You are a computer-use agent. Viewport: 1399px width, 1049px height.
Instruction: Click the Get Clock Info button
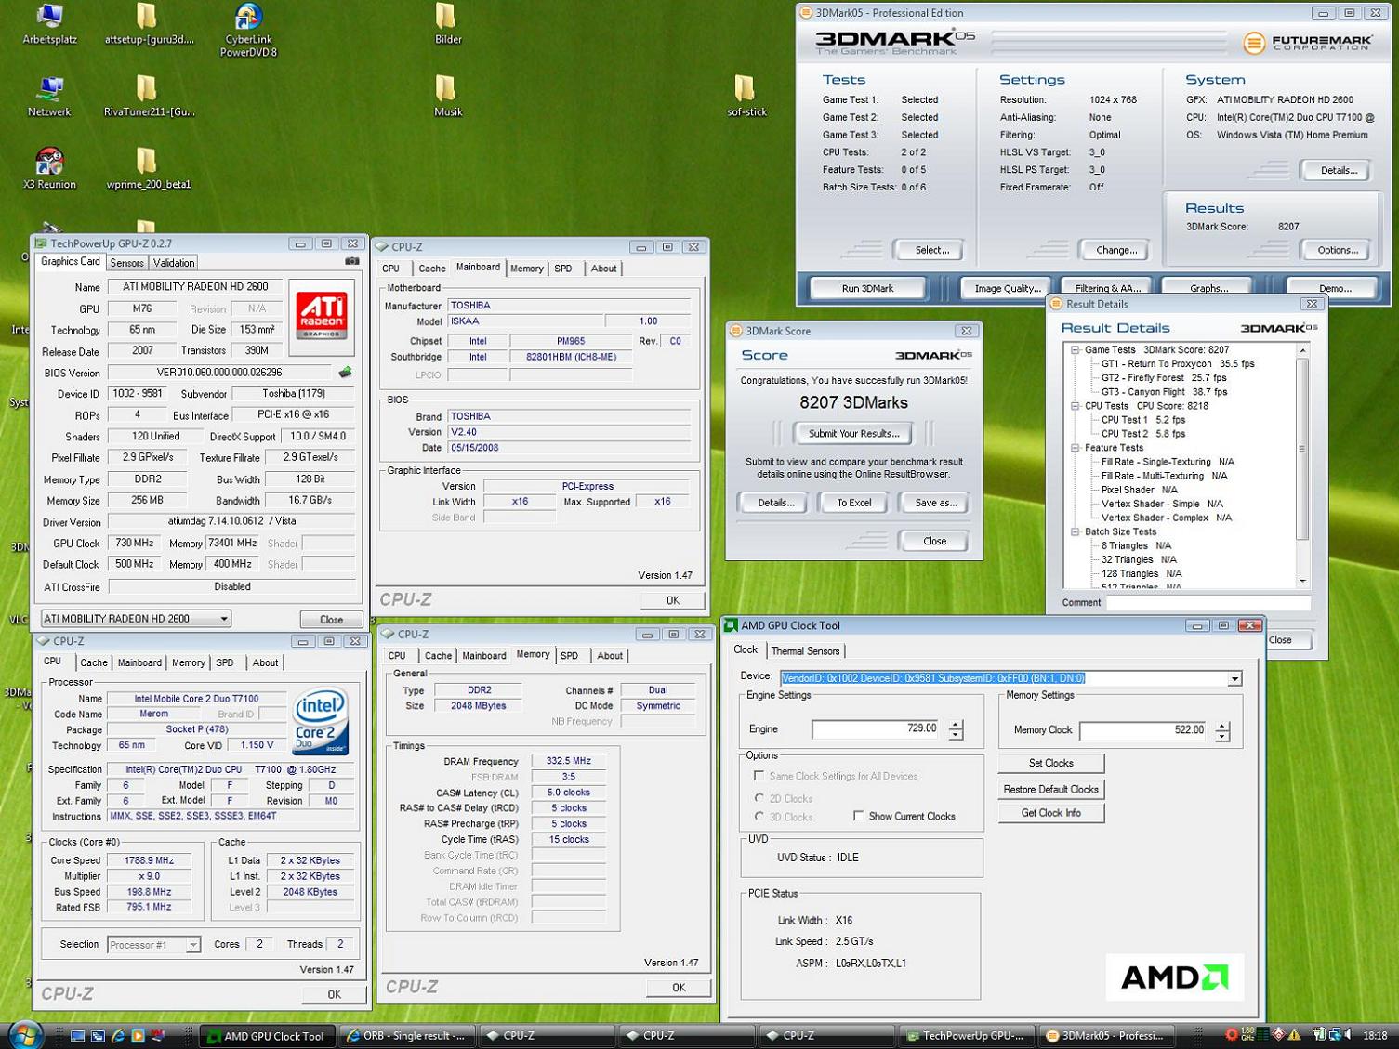(x=1051, y=813)
